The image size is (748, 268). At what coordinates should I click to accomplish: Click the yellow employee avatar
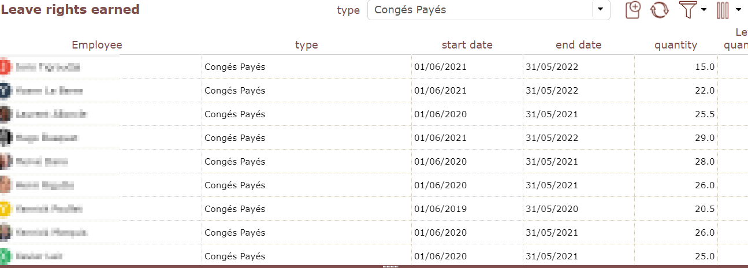point(5,209)
